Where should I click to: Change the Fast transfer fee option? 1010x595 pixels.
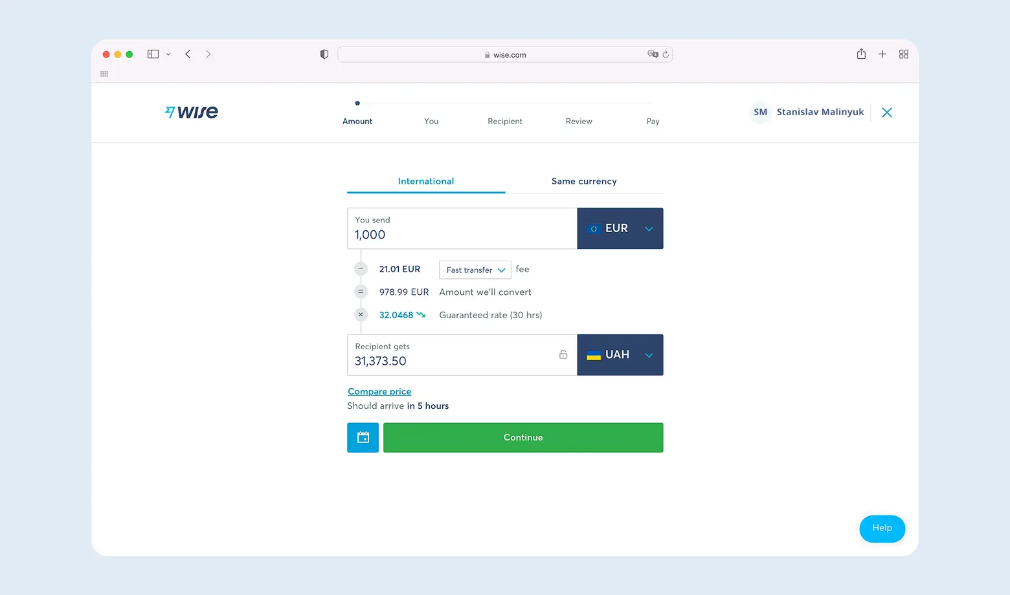click(x=475, y=270)
